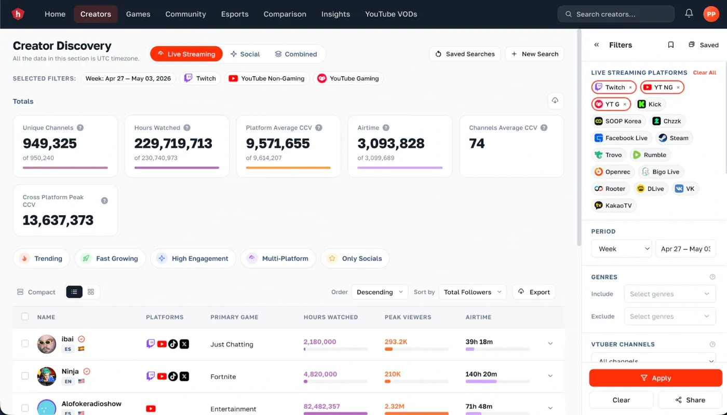727x415 pixels.
Task: Enable the SOOP Korea platform filter
Action: coord(618,121)
